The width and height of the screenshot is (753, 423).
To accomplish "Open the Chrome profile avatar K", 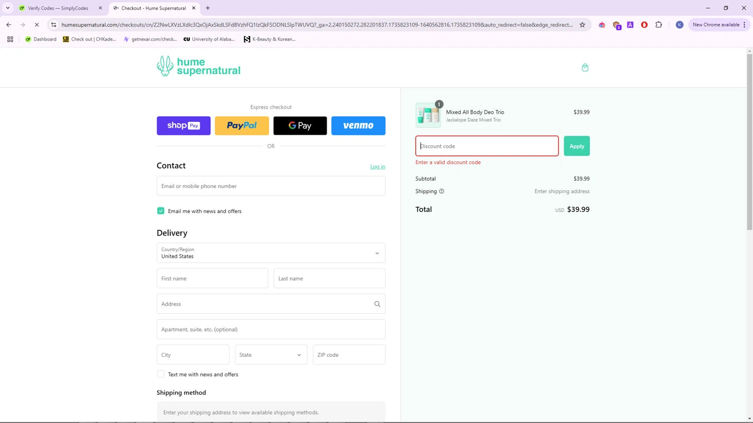I will (679, 25).
